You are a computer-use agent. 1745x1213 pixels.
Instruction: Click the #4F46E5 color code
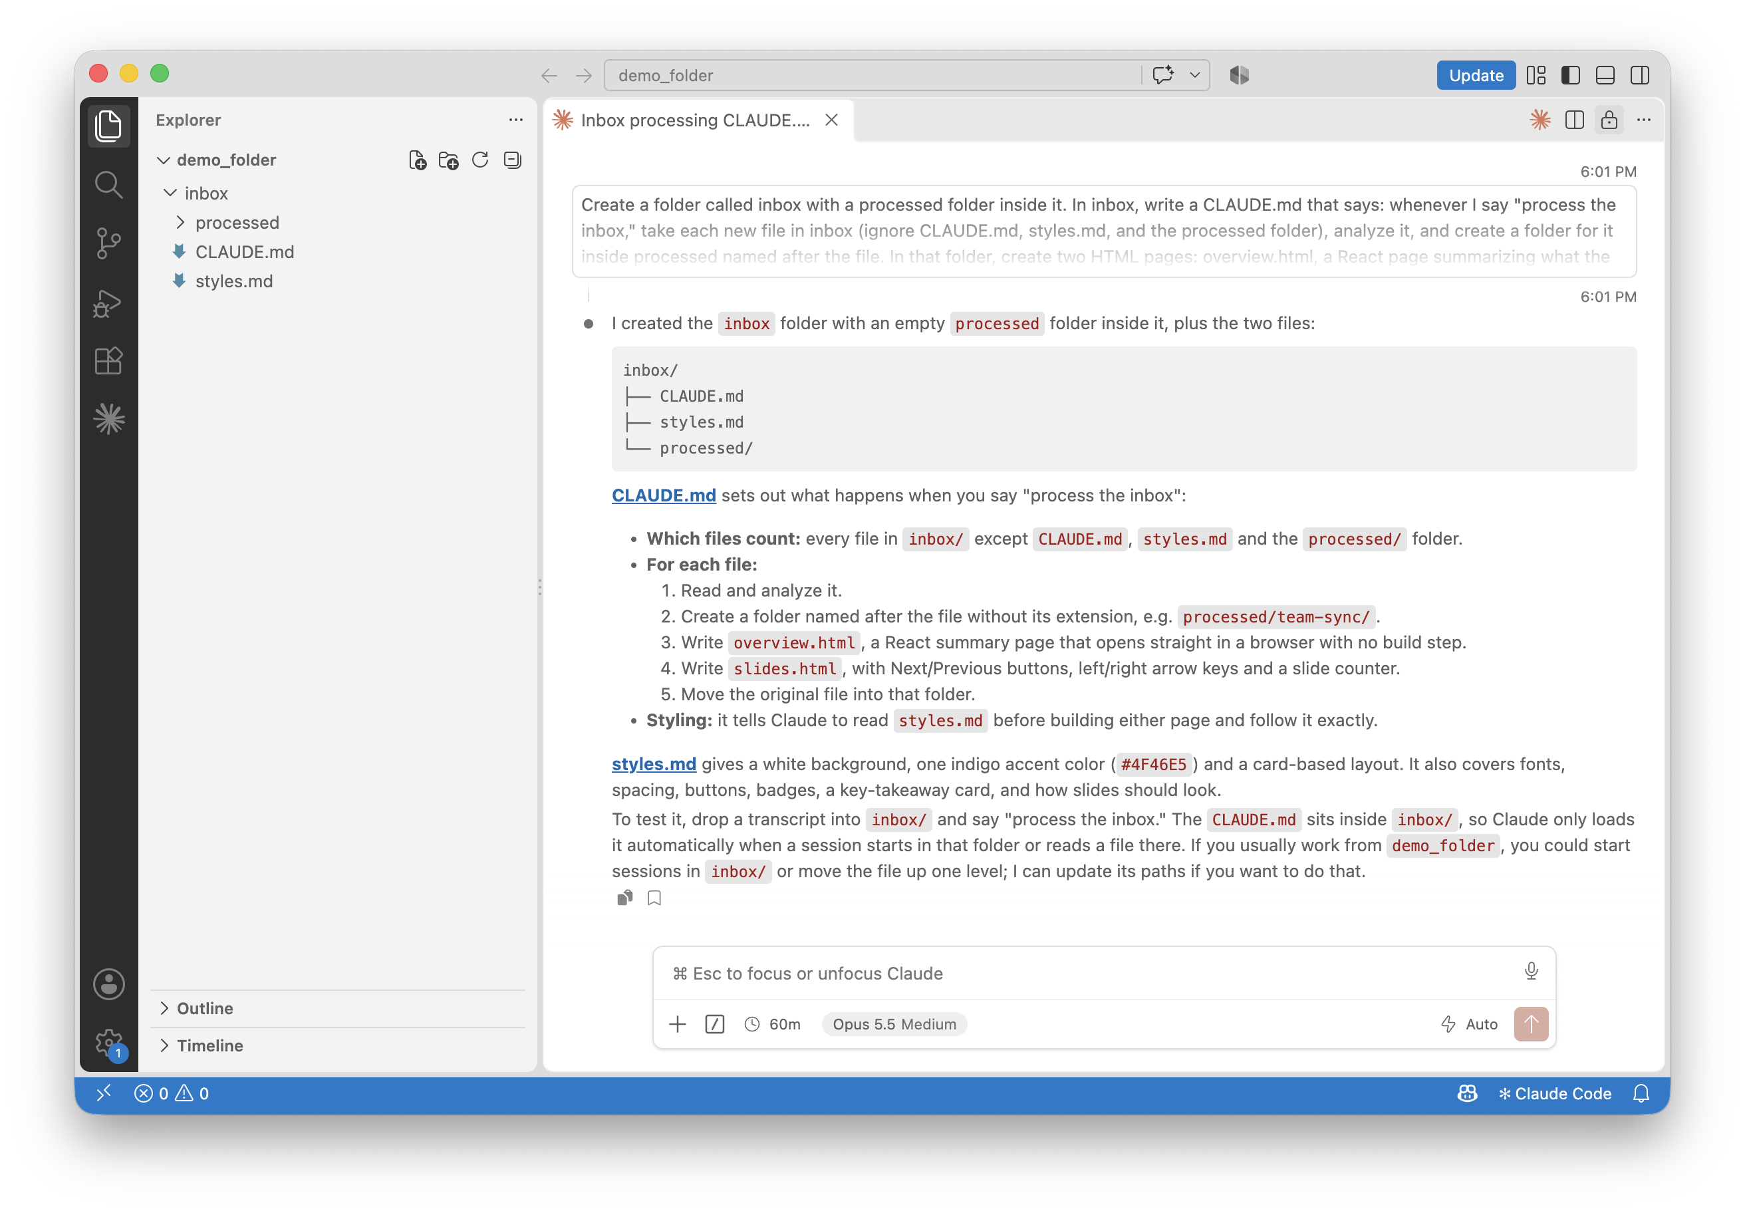(x=1153, y=765)
